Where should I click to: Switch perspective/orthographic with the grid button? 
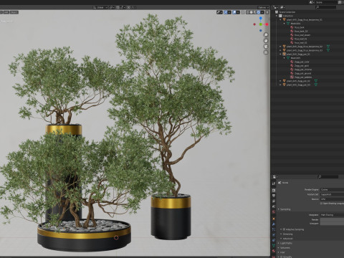point(266,52)
